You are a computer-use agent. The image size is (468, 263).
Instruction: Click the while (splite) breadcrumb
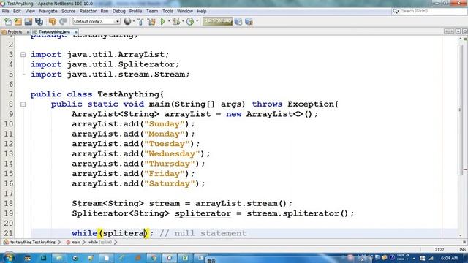[99, 242]
